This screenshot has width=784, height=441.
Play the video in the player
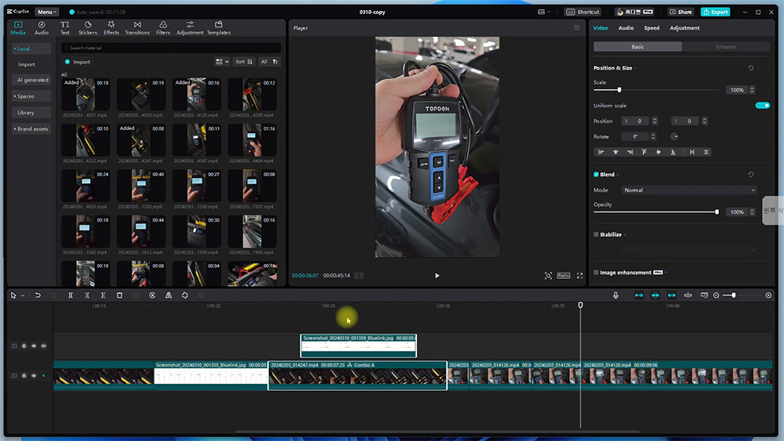pos(437,276)
